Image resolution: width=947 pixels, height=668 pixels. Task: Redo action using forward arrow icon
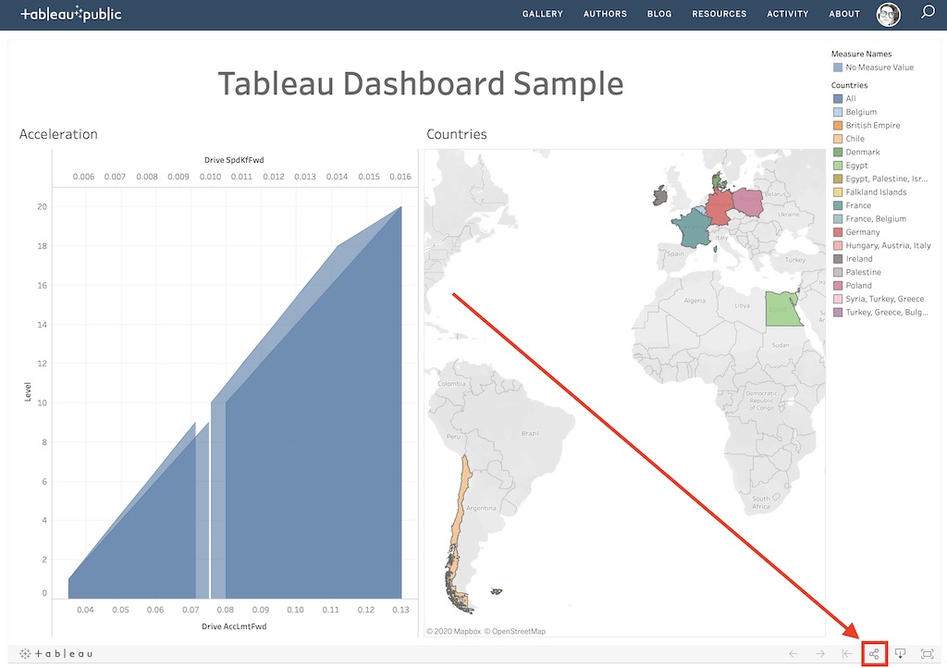tap(819, 653)
